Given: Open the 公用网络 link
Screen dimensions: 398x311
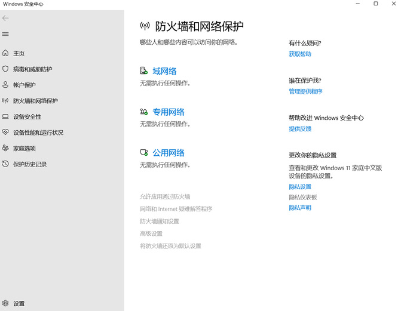Looking at the screenshot, I should (x=169, y=153).
